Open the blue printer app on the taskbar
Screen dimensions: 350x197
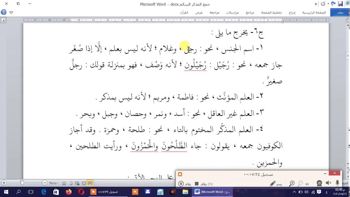(x=148, y=192)
